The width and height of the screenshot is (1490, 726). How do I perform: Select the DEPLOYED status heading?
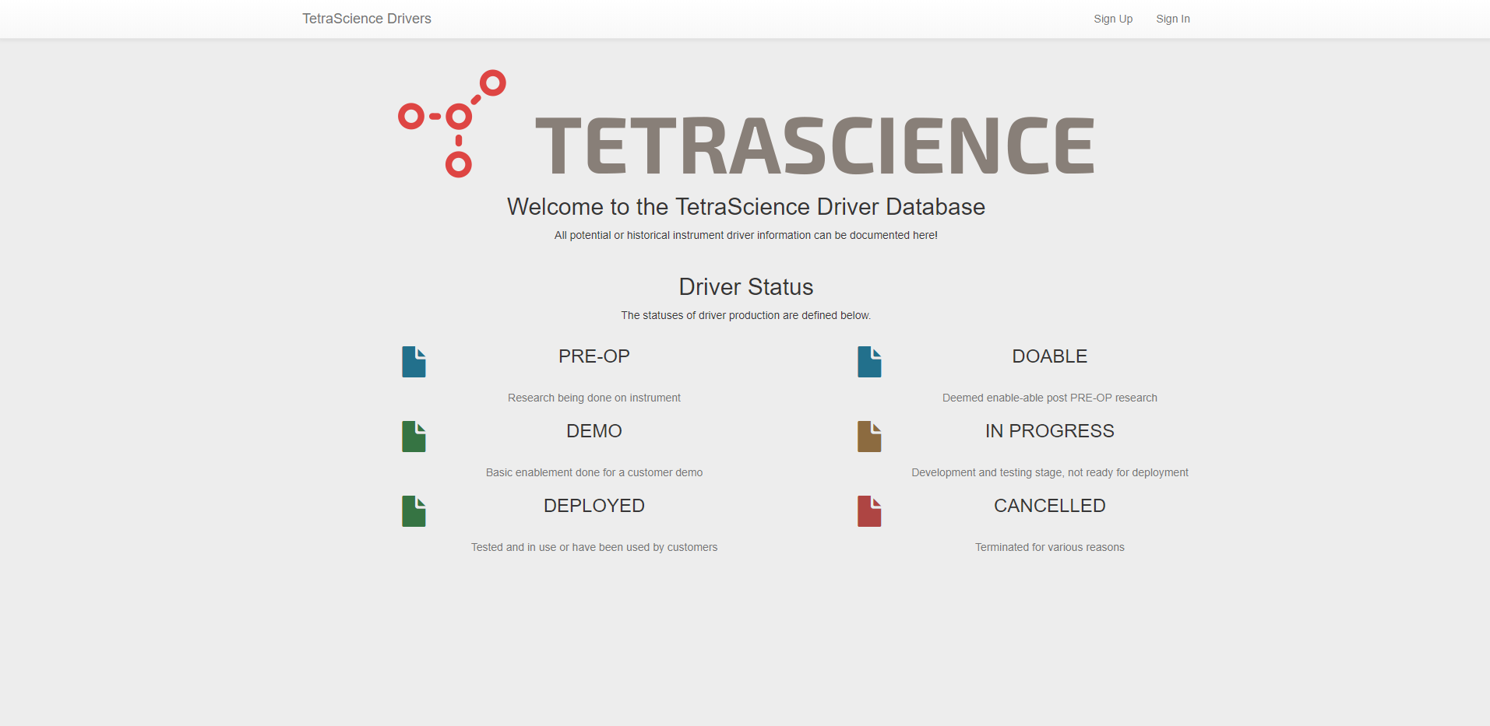pos(594,506)
